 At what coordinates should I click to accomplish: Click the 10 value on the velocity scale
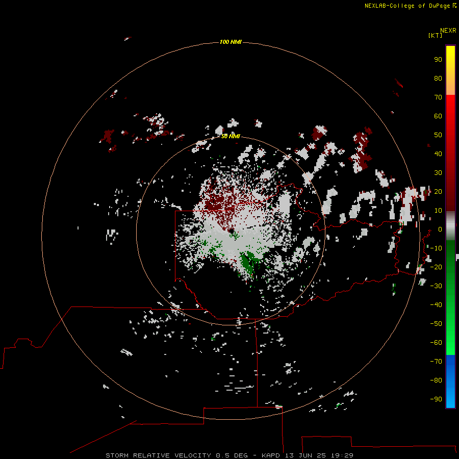click(438, 211)
